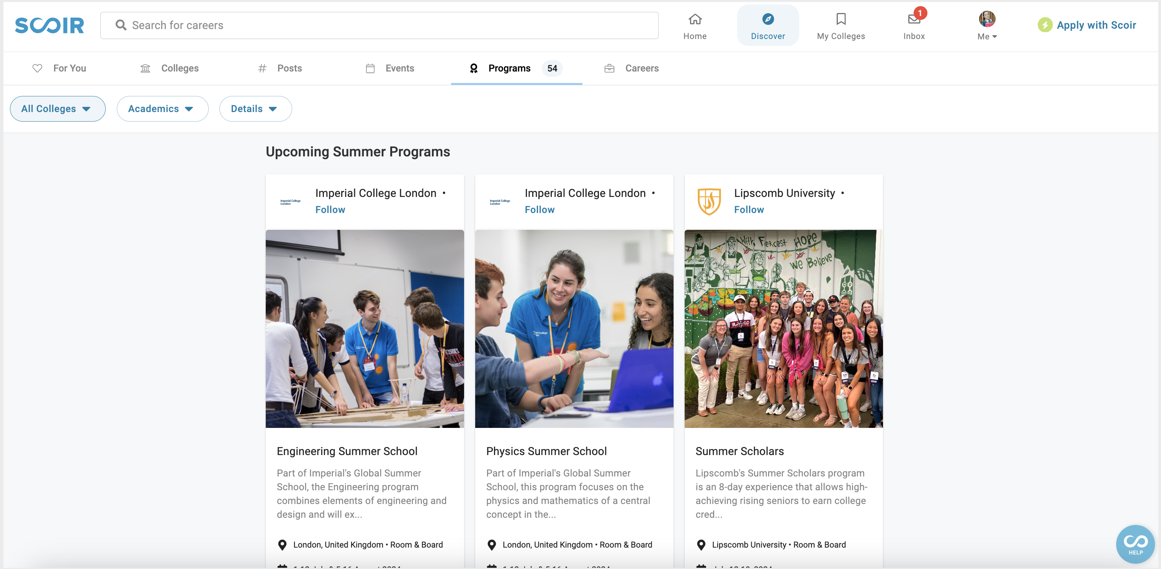
Task: Click Imperial logo on Physics card
Action: [x=500, y=202]
